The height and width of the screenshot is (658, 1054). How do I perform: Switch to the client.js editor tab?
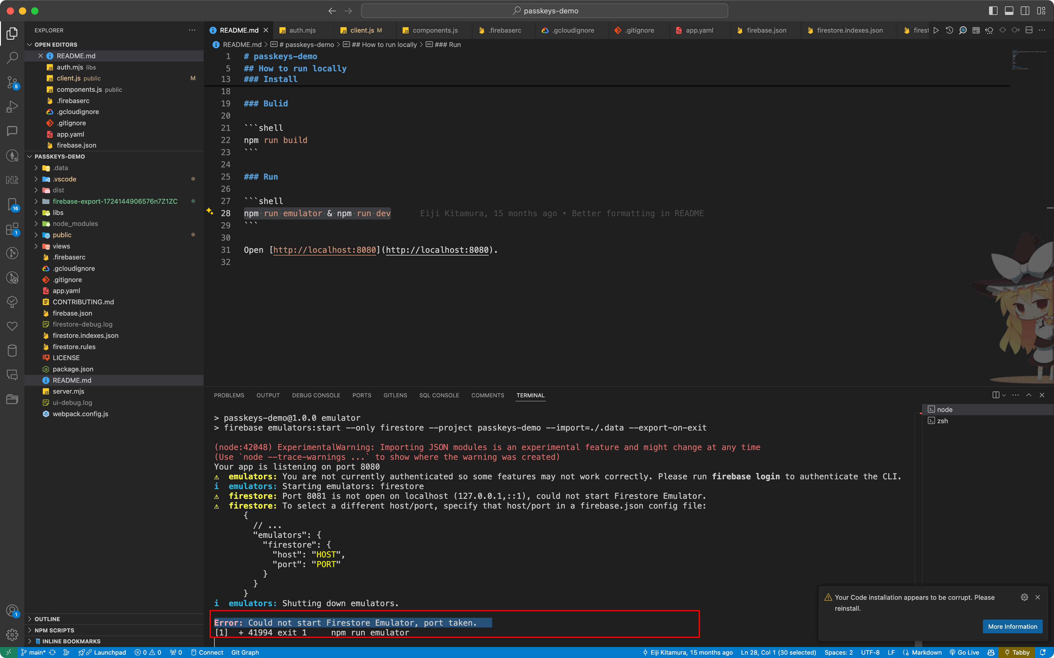362,30
